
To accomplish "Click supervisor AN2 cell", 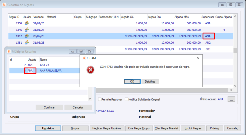I will coord(208,43).
